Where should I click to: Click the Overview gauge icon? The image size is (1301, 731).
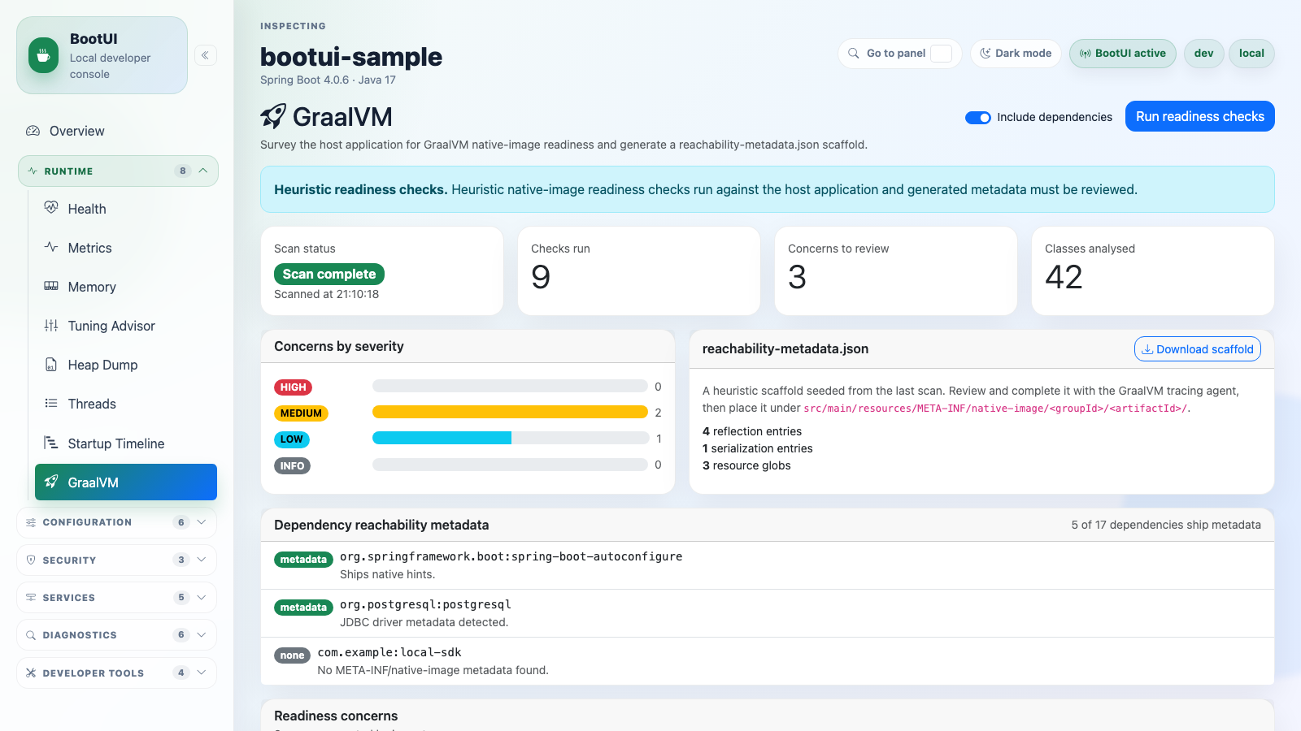pos(33,131)
